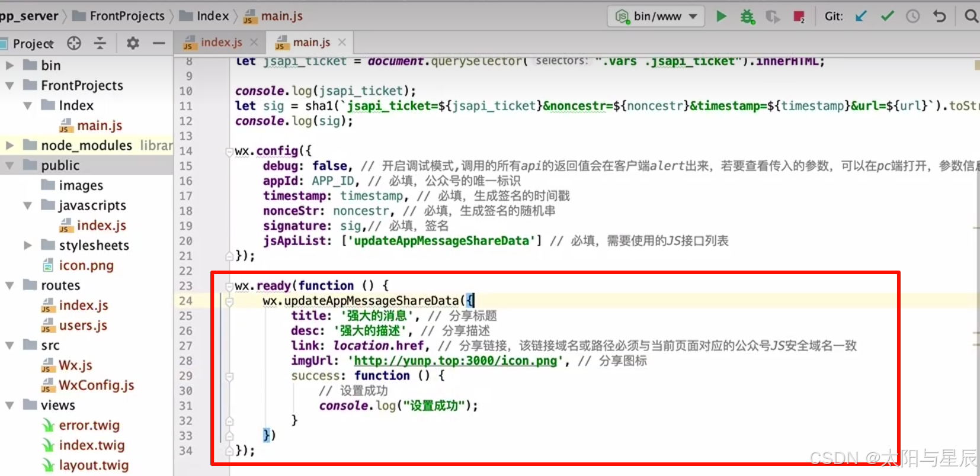
Task: Collapse the views folder
Action: coord(9,405)
